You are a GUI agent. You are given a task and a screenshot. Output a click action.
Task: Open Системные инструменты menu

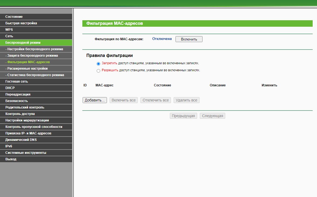pos(36,152)
